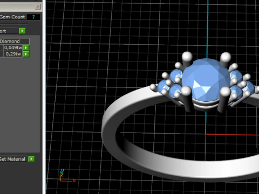This screenshot has width=259, height=194.
Task: Click green arrow next to Set Material
Action: pyautogui.click(x=31, y=159)
